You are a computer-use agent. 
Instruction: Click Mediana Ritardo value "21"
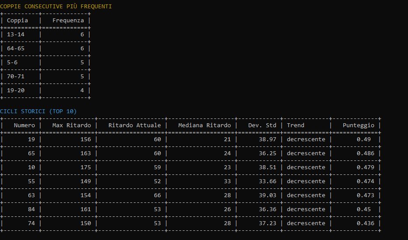(x=227, y=139)
